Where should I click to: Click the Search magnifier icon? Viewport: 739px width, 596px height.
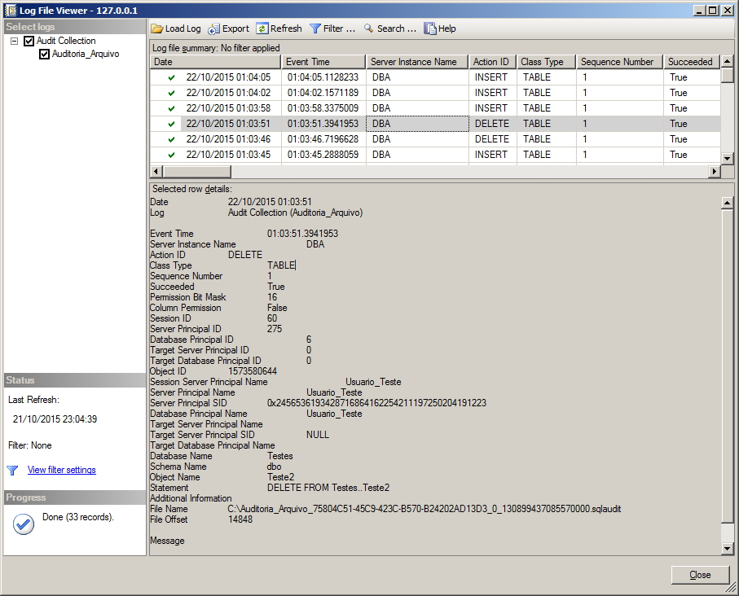369,28
